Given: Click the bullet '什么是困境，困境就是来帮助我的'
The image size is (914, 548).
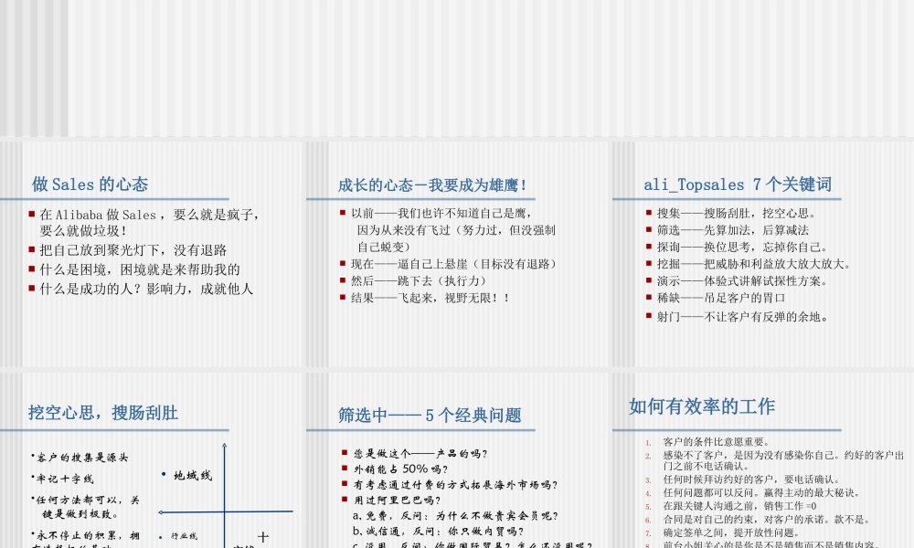Looking at the screenshot, I should pos(140,269).
